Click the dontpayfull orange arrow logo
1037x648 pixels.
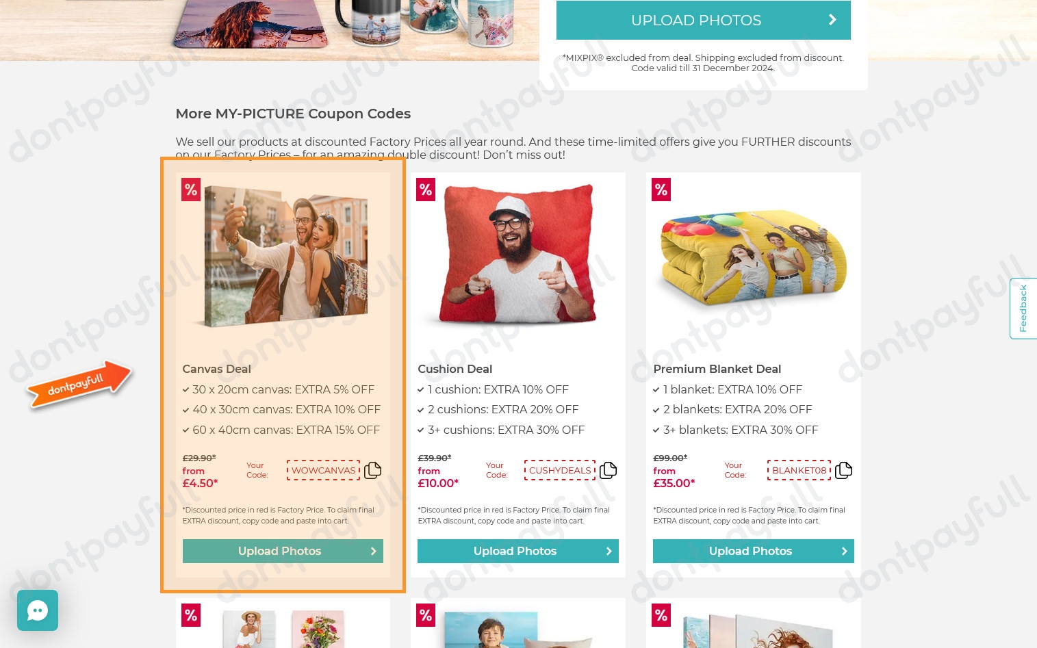pyautogui.click(x=79, y=384)
